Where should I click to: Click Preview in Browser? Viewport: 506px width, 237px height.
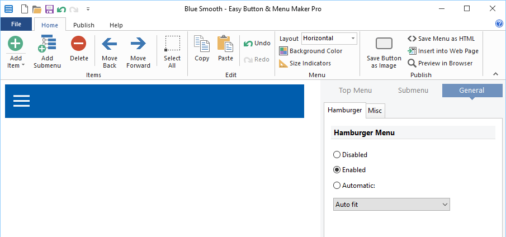coord(440,63)
